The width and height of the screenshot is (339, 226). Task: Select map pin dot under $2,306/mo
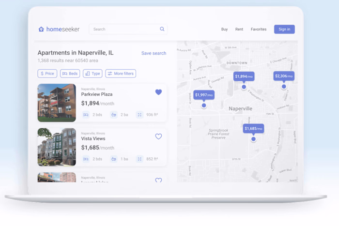point(284,87)
